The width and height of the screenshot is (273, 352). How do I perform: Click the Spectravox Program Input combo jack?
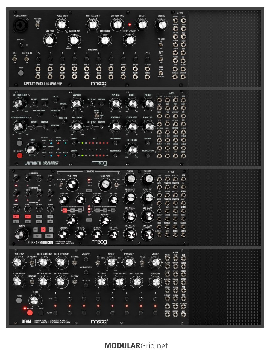(20, 25)
